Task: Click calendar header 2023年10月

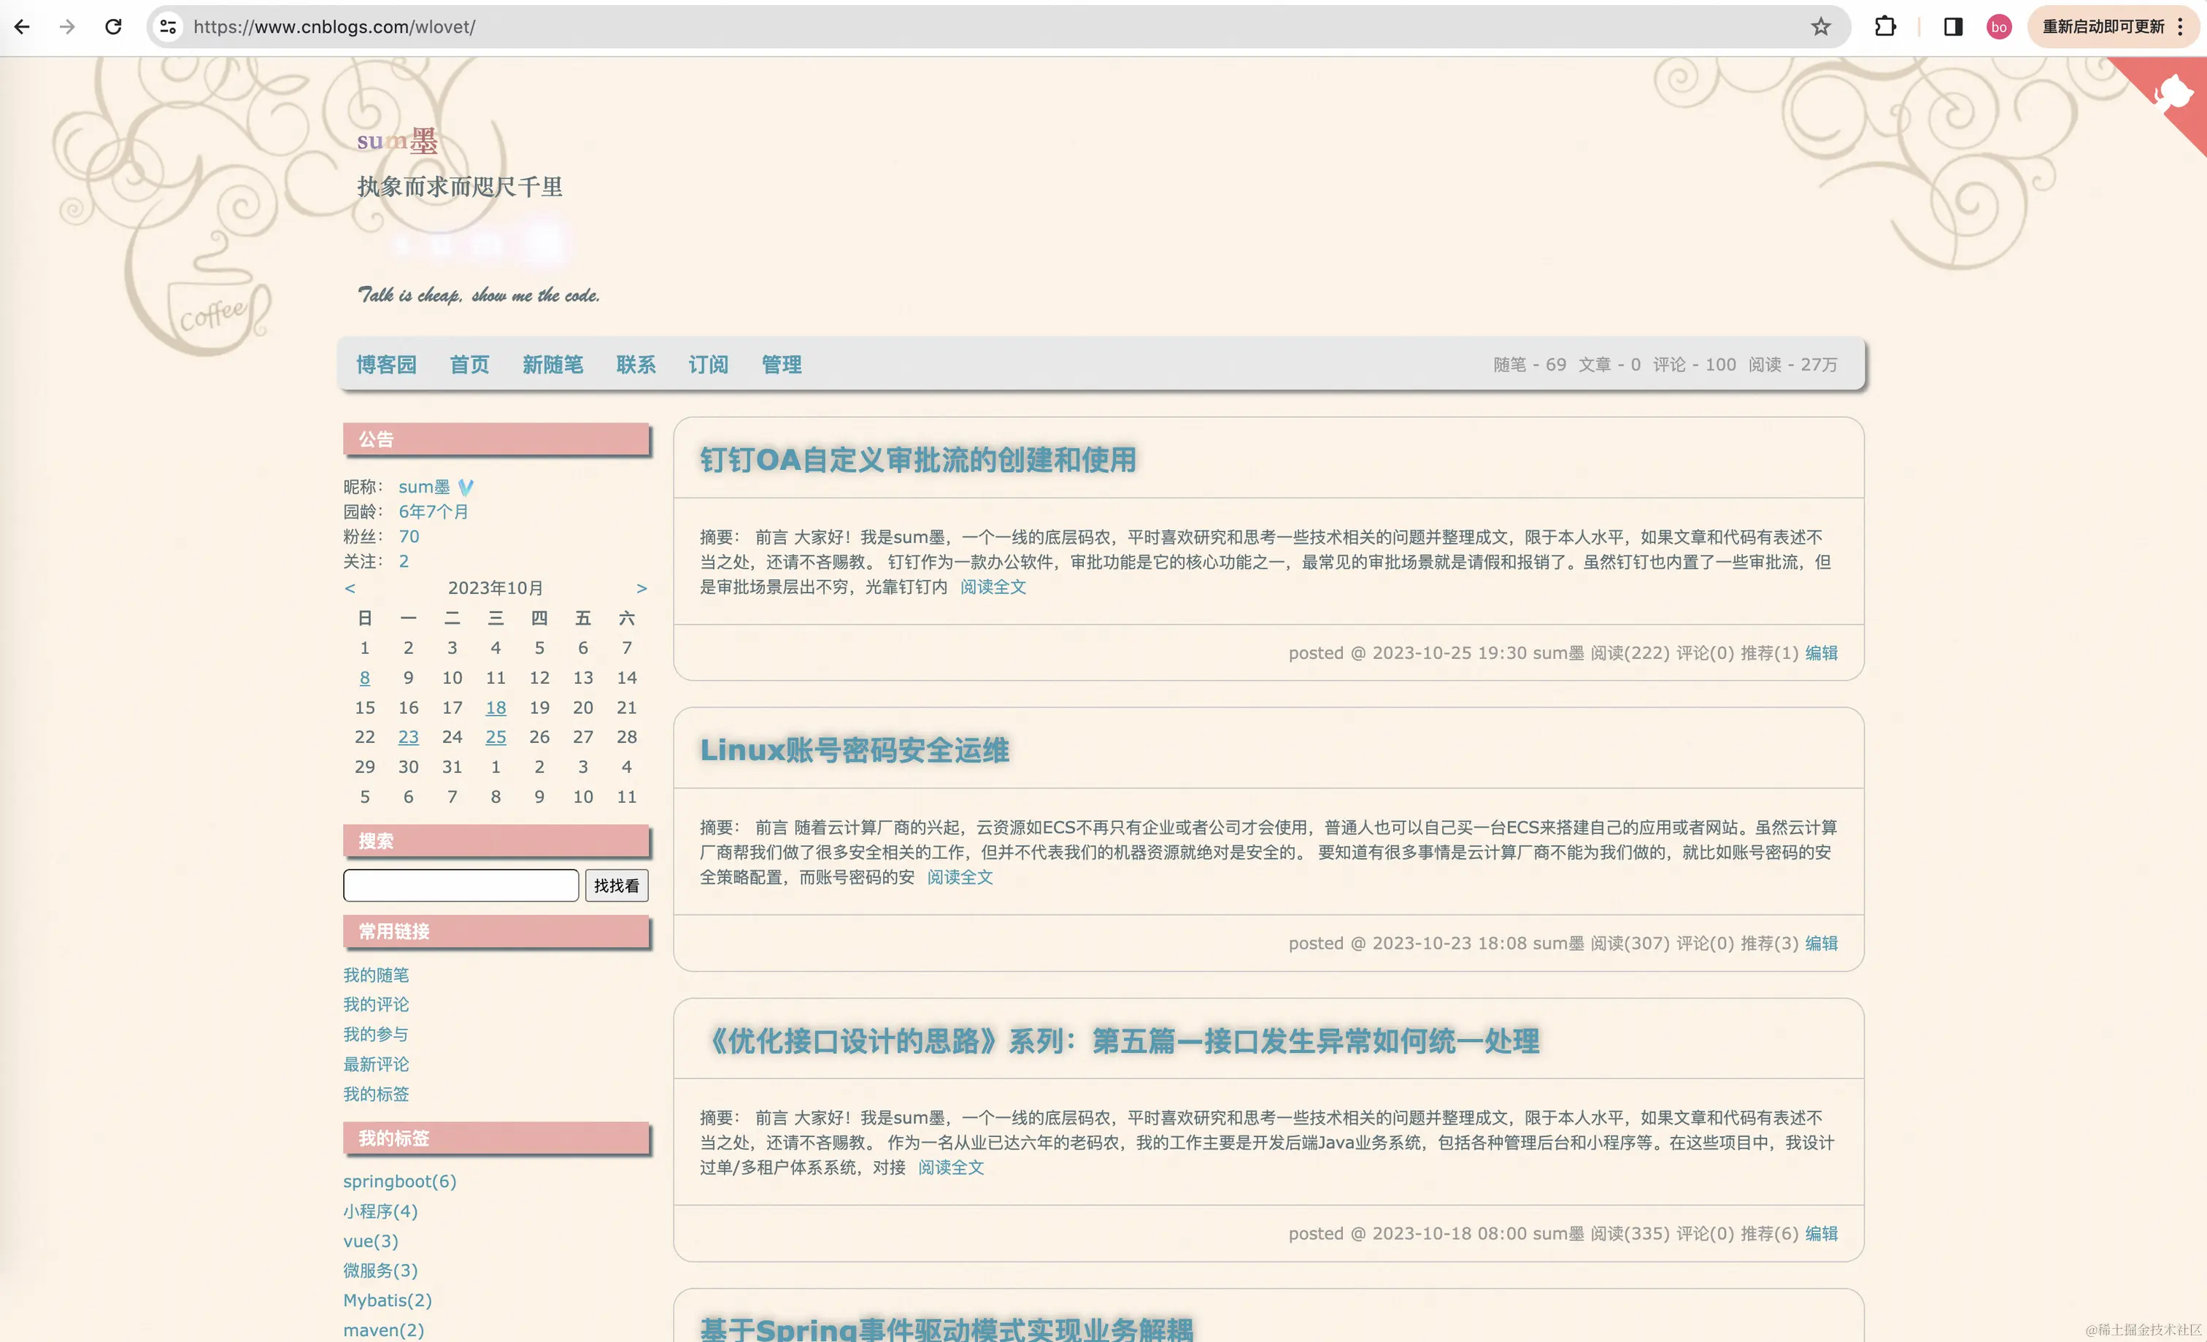Action: click(496, 587)
